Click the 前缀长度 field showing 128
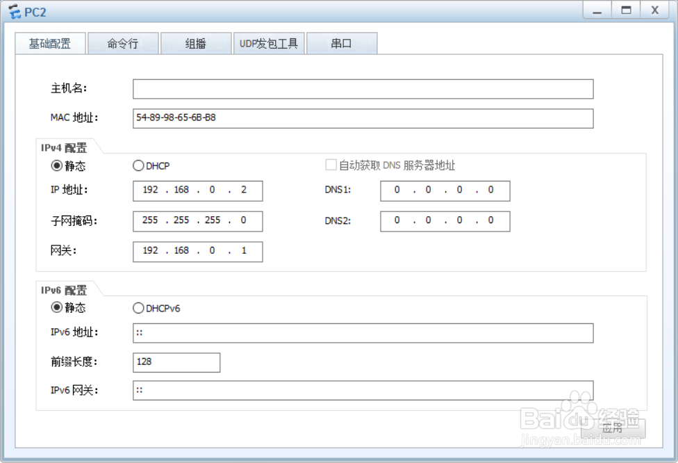The width and height of the screenshot is (678, 463). click(176, 362)
